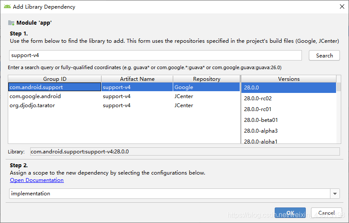Image resolution: width=349 pixels, height=223 pixels.
Task: Click the Artifact Name column header
Action: (x=137, y=79)
